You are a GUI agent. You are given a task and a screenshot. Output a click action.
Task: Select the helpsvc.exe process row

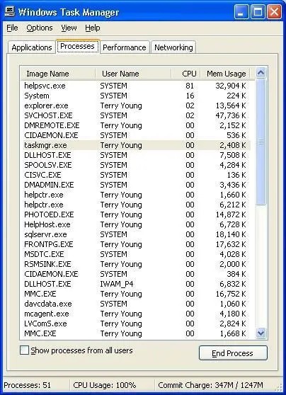(x=135, y=86)
